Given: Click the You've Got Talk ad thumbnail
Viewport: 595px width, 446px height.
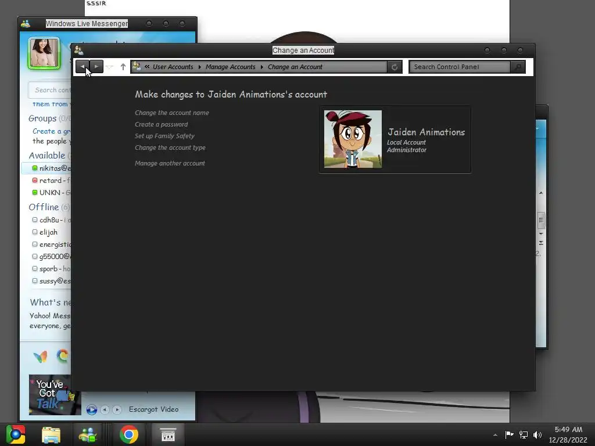Looking at the screenshot, I should coord(55,395).
